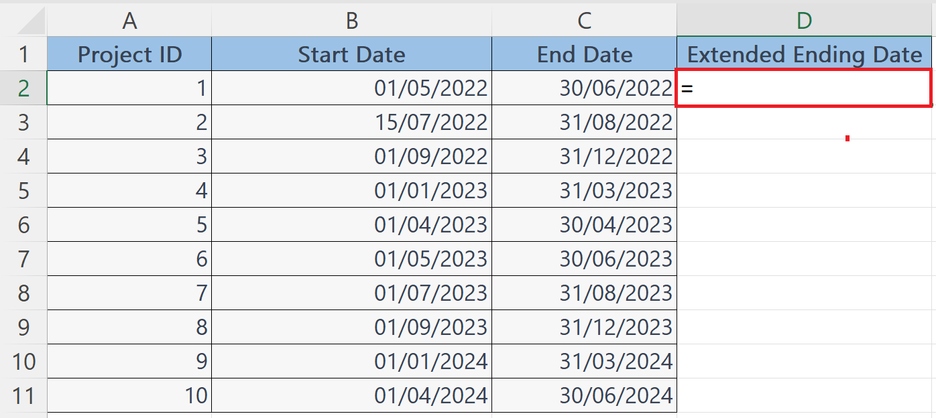
Task: Select the cell with date 31/12/2022
Action: [x=584, y=156]
